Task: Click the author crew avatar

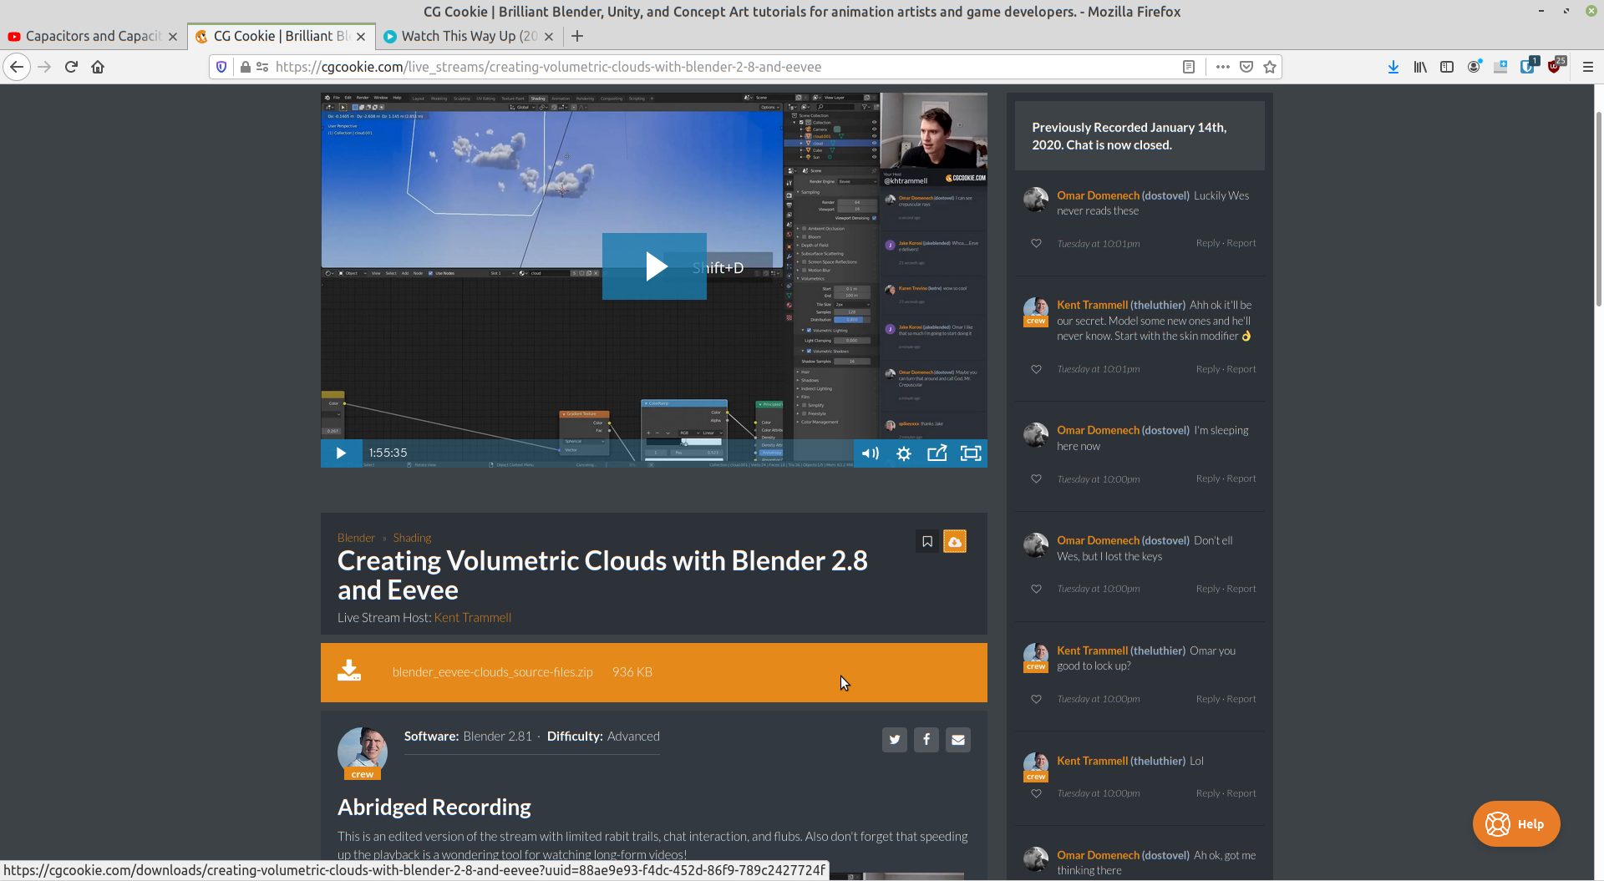Action: tap(363, 752)
